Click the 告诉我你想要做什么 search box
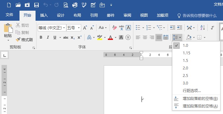This screenshot has height=114, width=223. click(197, 16)
